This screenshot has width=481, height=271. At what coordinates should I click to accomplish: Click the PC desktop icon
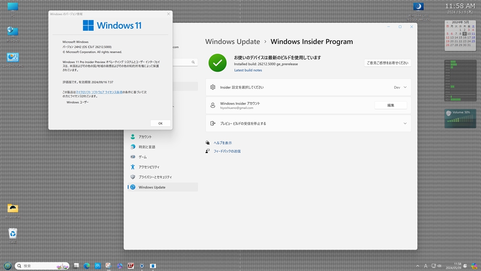(x=13, y=8)
